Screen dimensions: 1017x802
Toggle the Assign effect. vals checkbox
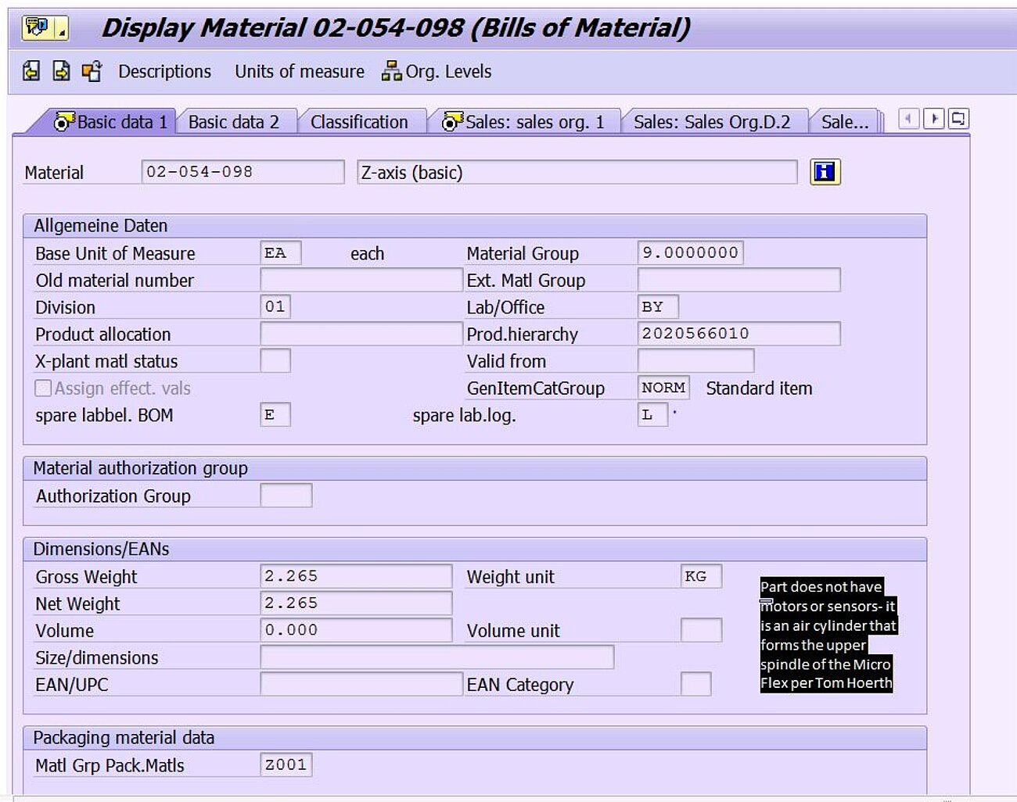point(44,388)
